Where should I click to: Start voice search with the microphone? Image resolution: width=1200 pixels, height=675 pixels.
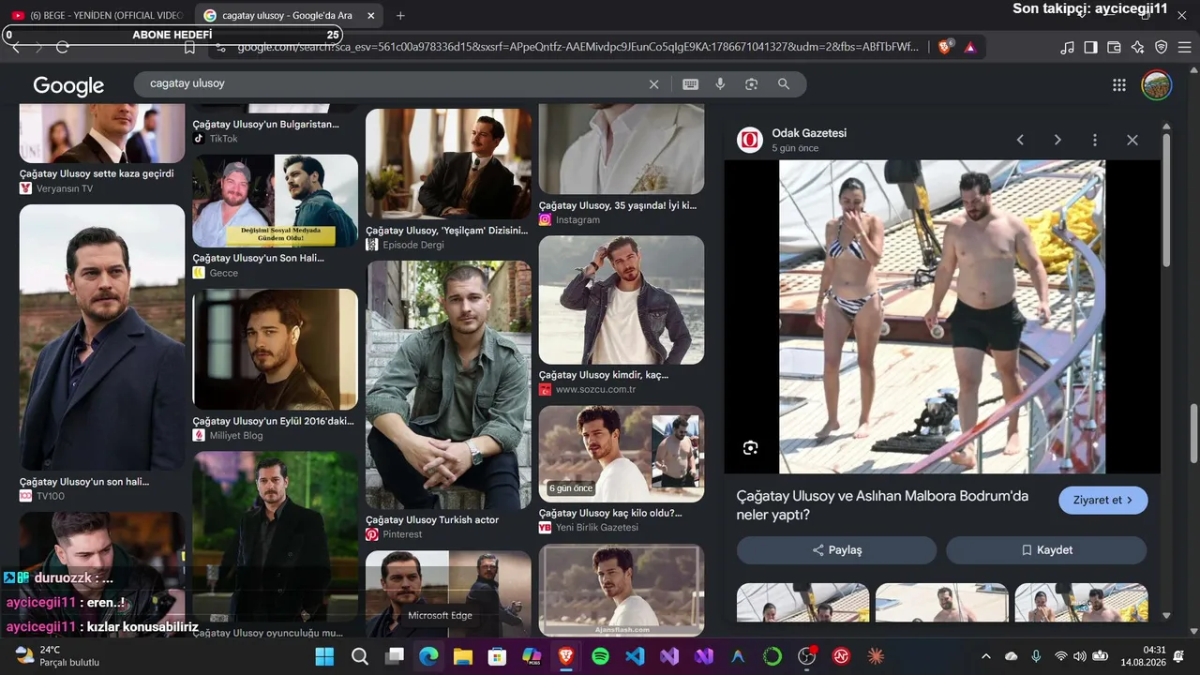tap(720, 84)
